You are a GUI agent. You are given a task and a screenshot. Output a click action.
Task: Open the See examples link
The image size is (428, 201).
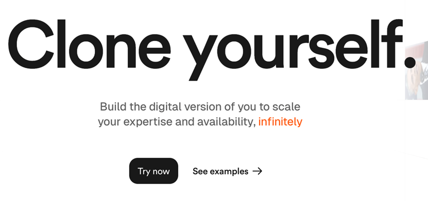(x=227, y=171)
